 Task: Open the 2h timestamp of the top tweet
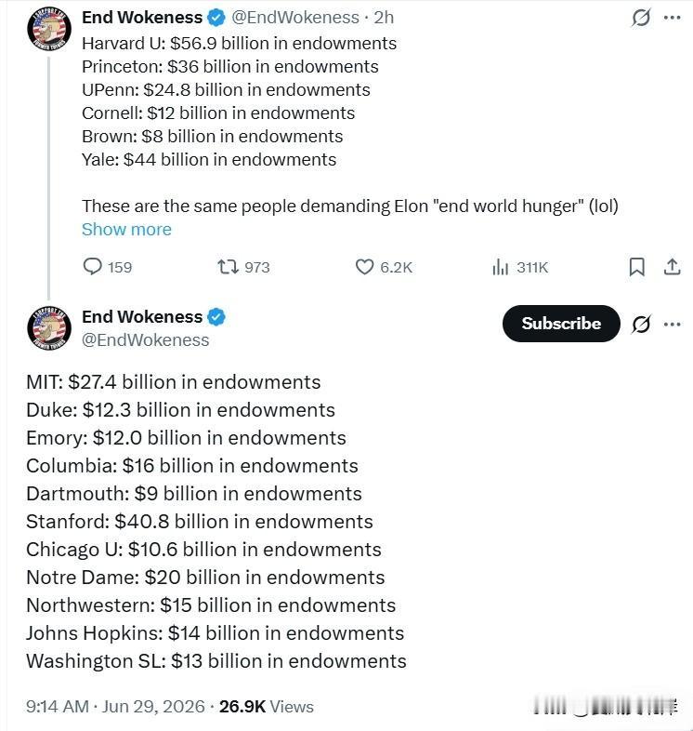tap(384, 18)
